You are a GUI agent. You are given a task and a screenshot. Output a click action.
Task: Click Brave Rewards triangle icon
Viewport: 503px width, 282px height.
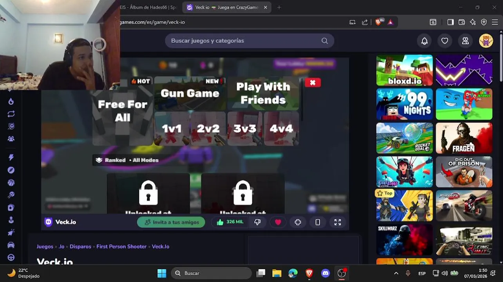pyautogui.click(x=390, y=22)
